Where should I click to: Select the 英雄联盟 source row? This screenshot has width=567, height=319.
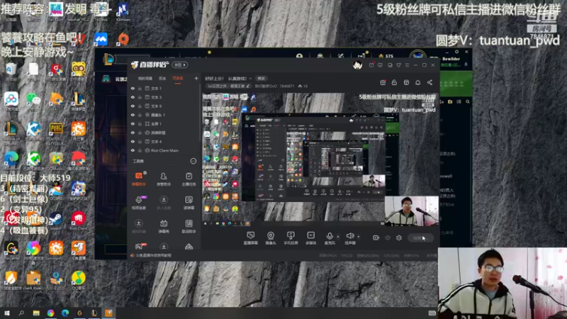point(164,133)
